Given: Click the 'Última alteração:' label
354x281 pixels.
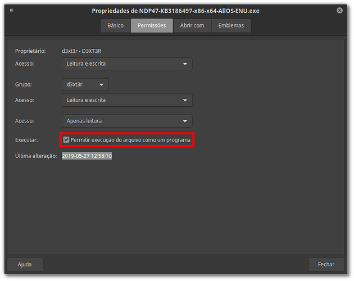Looking at the screenshot, I should (x=36, y=156).
